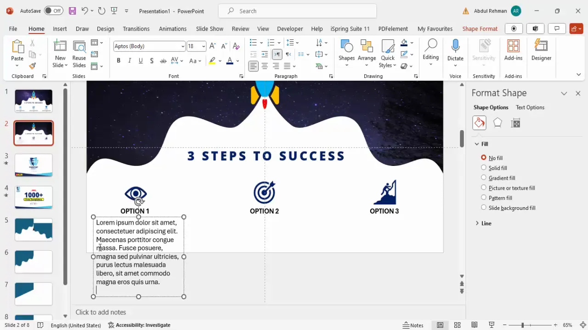588x330 pixels.
Task: Apply Bold formatting
Action: [119, 60]
